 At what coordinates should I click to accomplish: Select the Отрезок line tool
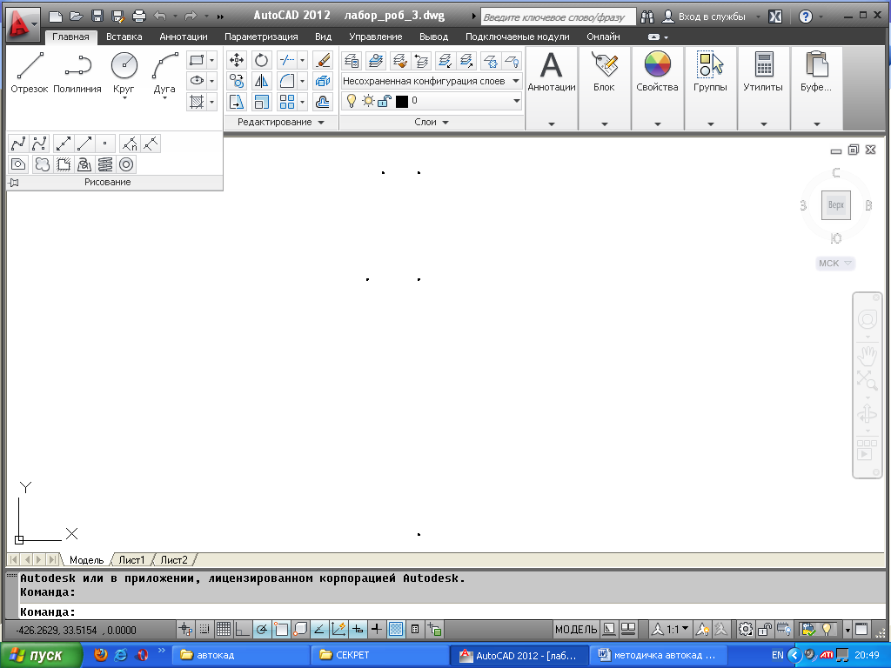tap(30, 72)
